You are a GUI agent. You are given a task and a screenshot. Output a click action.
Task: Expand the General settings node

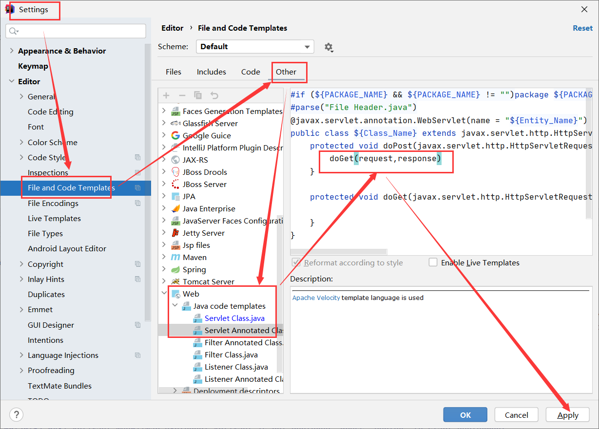21,96
